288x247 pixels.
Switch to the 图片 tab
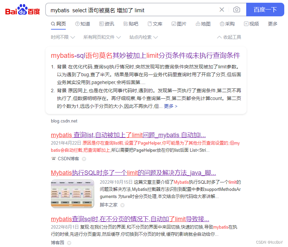[179, 24]
